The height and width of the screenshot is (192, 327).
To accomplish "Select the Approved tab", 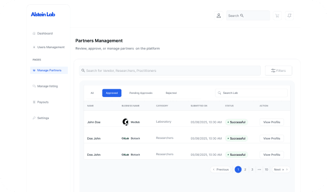I will [112, 93].
